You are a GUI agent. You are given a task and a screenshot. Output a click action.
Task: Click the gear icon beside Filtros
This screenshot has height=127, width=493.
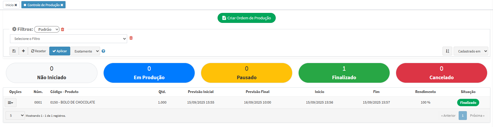coord(14,29)
